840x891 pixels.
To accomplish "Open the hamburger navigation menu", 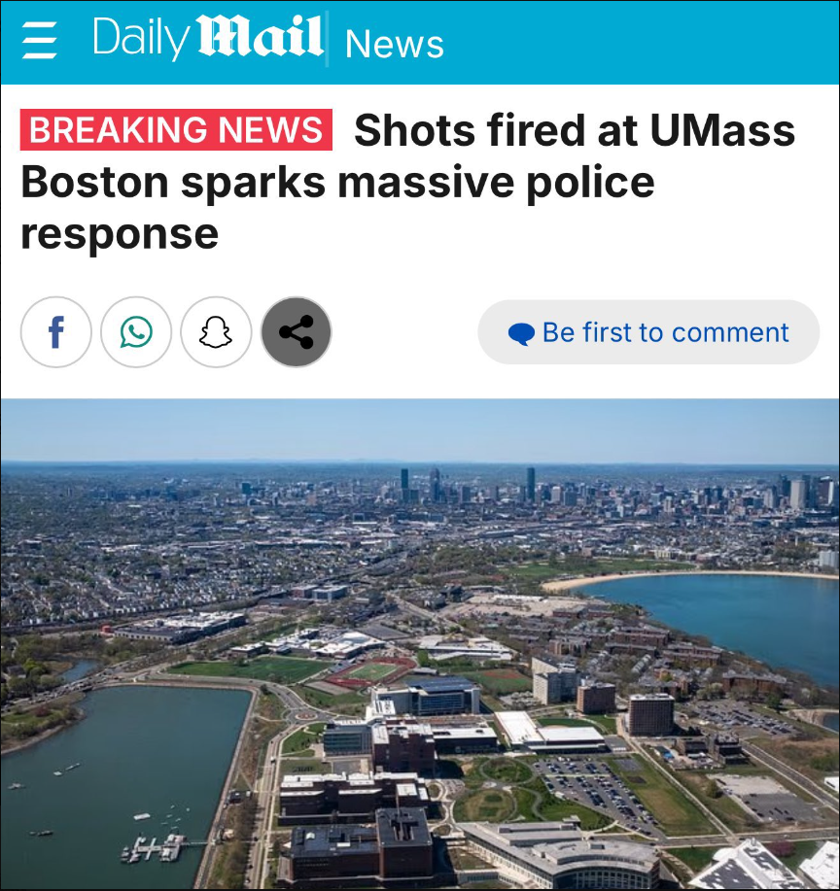I will click(x=39, y=41).
